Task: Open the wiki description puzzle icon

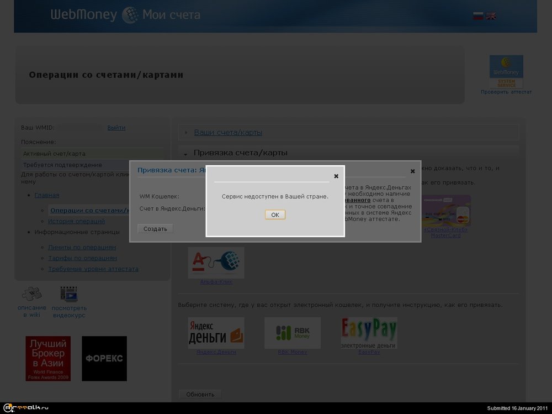Action: pos(31,294)
